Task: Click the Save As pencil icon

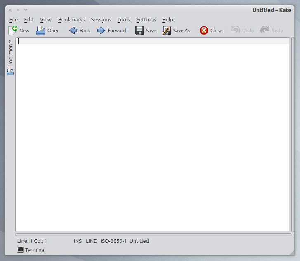Action: point(167,31)
